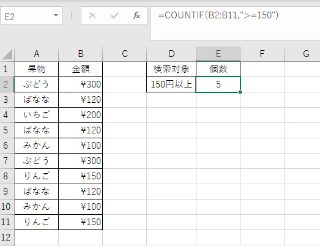Select row 6 header
This screenshot has height=246, width=320.
7,146
